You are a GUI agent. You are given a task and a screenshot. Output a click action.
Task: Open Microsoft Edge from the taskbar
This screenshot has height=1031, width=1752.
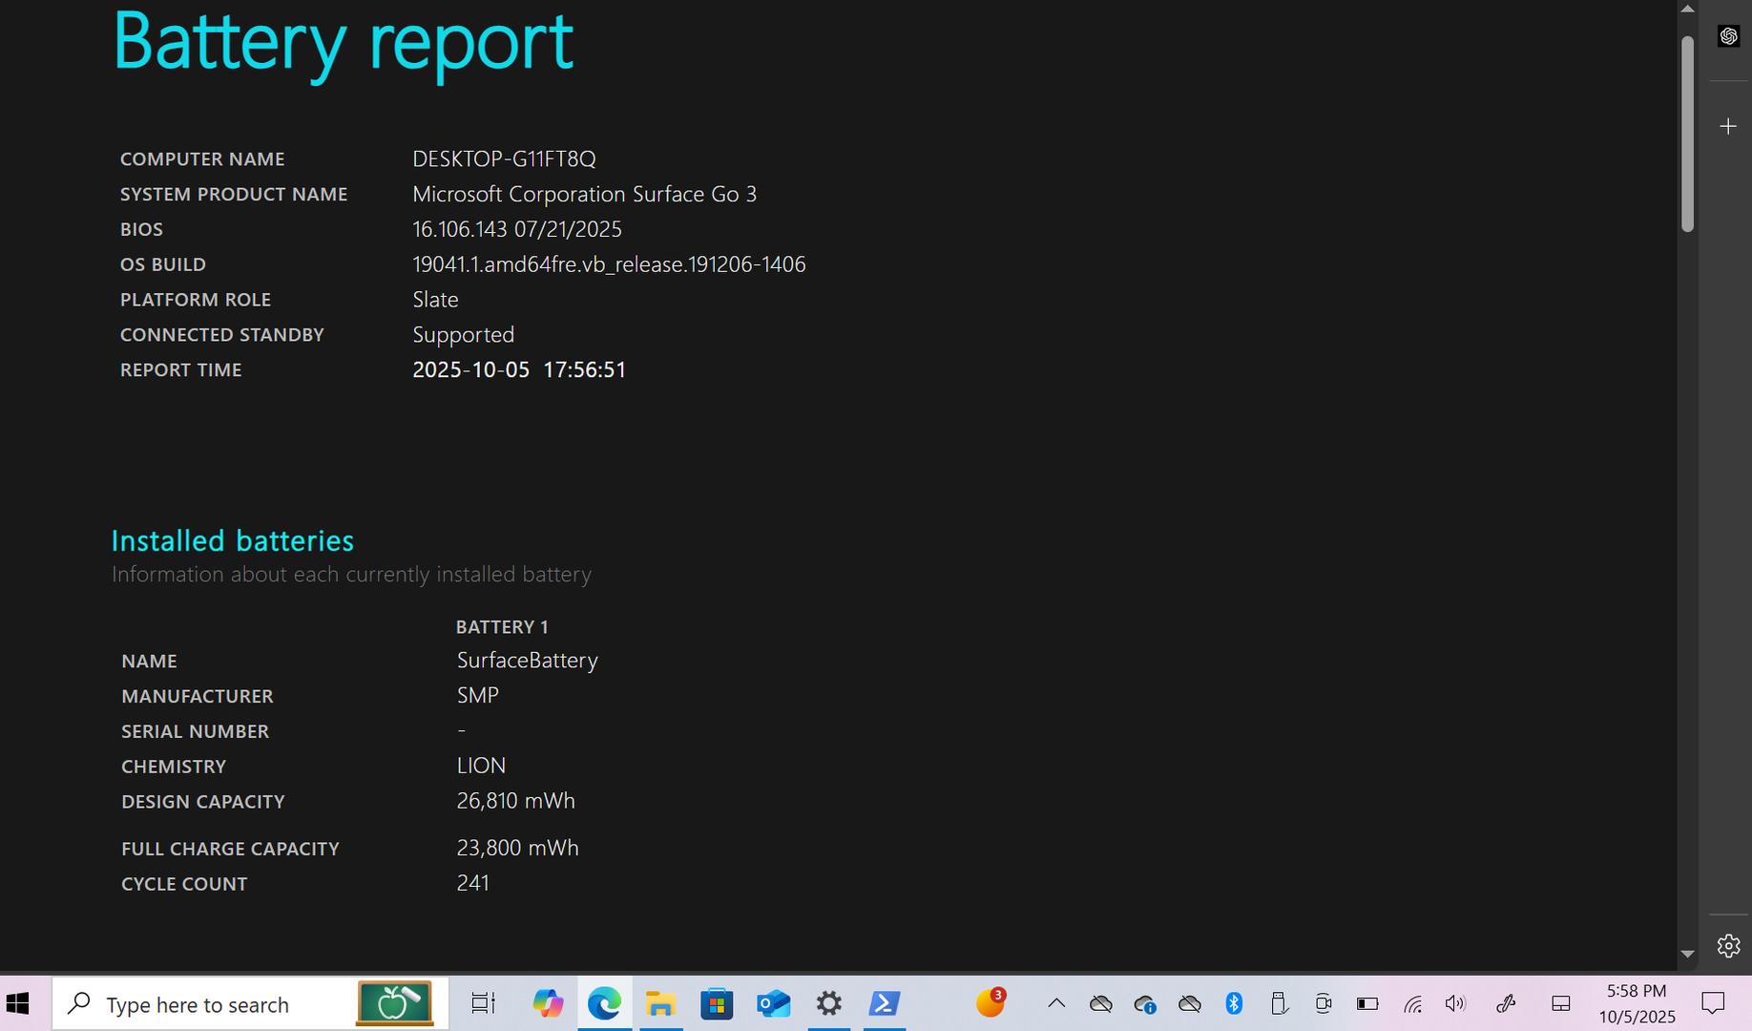click(x=604, y=1003)
